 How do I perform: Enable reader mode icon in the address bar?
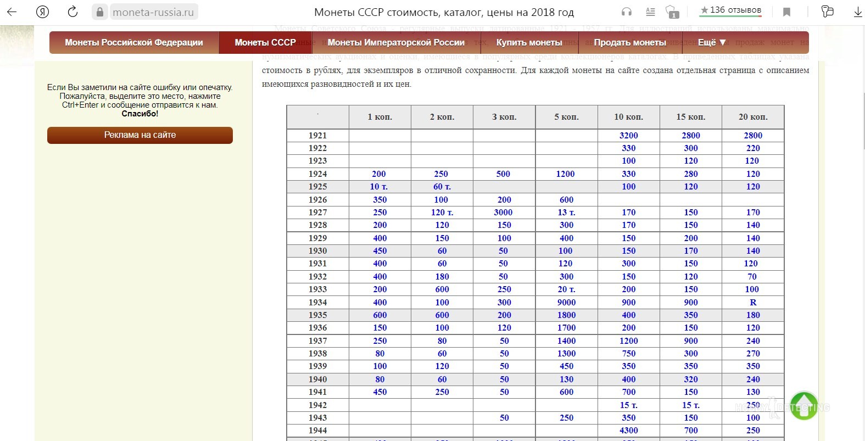pyautogui.click(x=650, y=12)
